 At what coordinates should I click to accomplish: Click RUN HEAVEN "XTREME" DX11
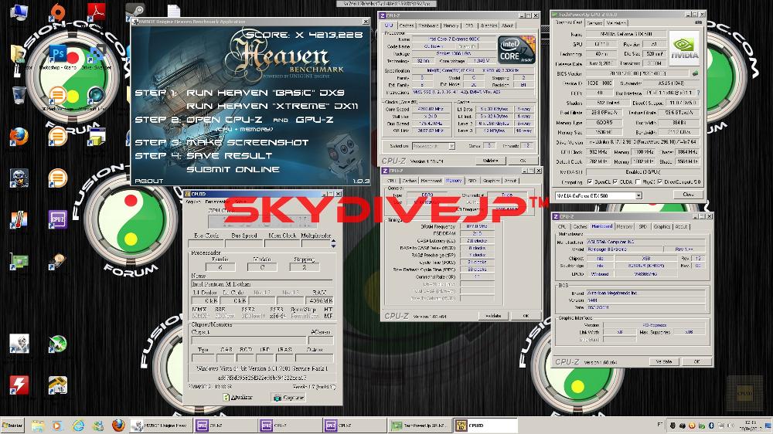272,106
